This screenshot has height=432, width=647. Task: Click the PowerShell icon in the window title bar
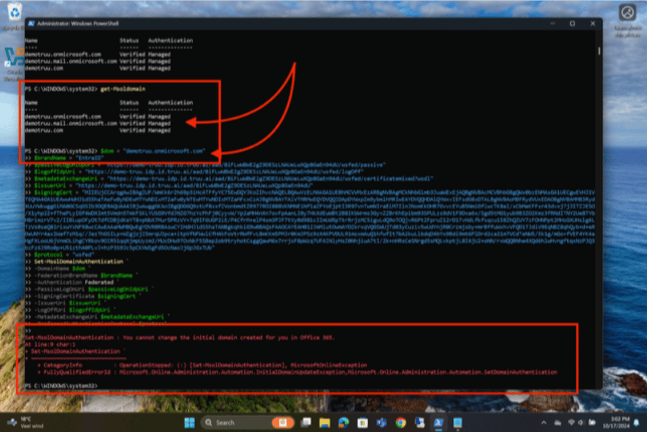click(31, 24)
